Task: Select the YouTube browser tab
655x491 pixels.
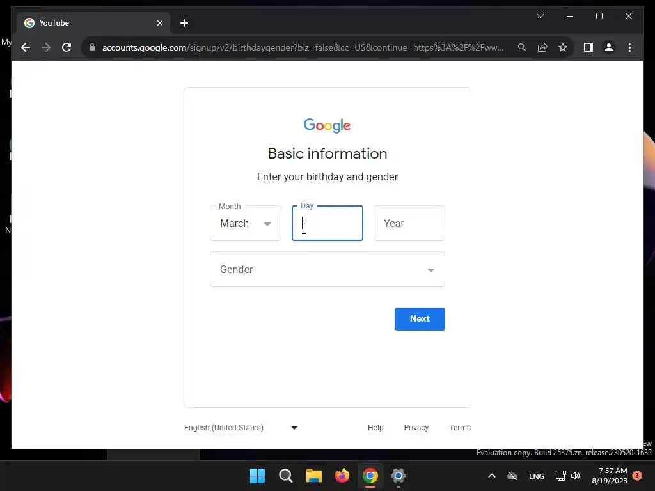Action: point(93,23)
